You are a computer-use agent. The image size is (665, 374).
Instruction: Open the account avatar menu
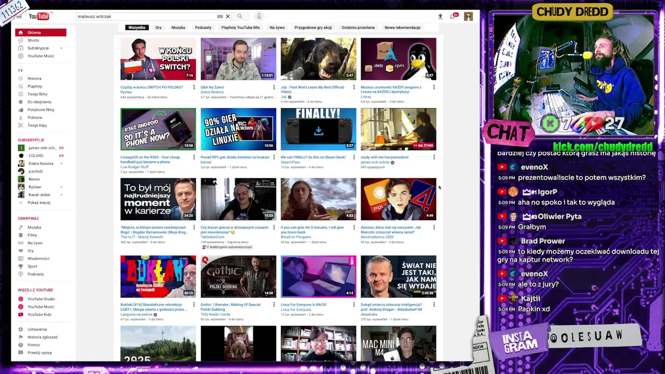(x=468, y=17)
